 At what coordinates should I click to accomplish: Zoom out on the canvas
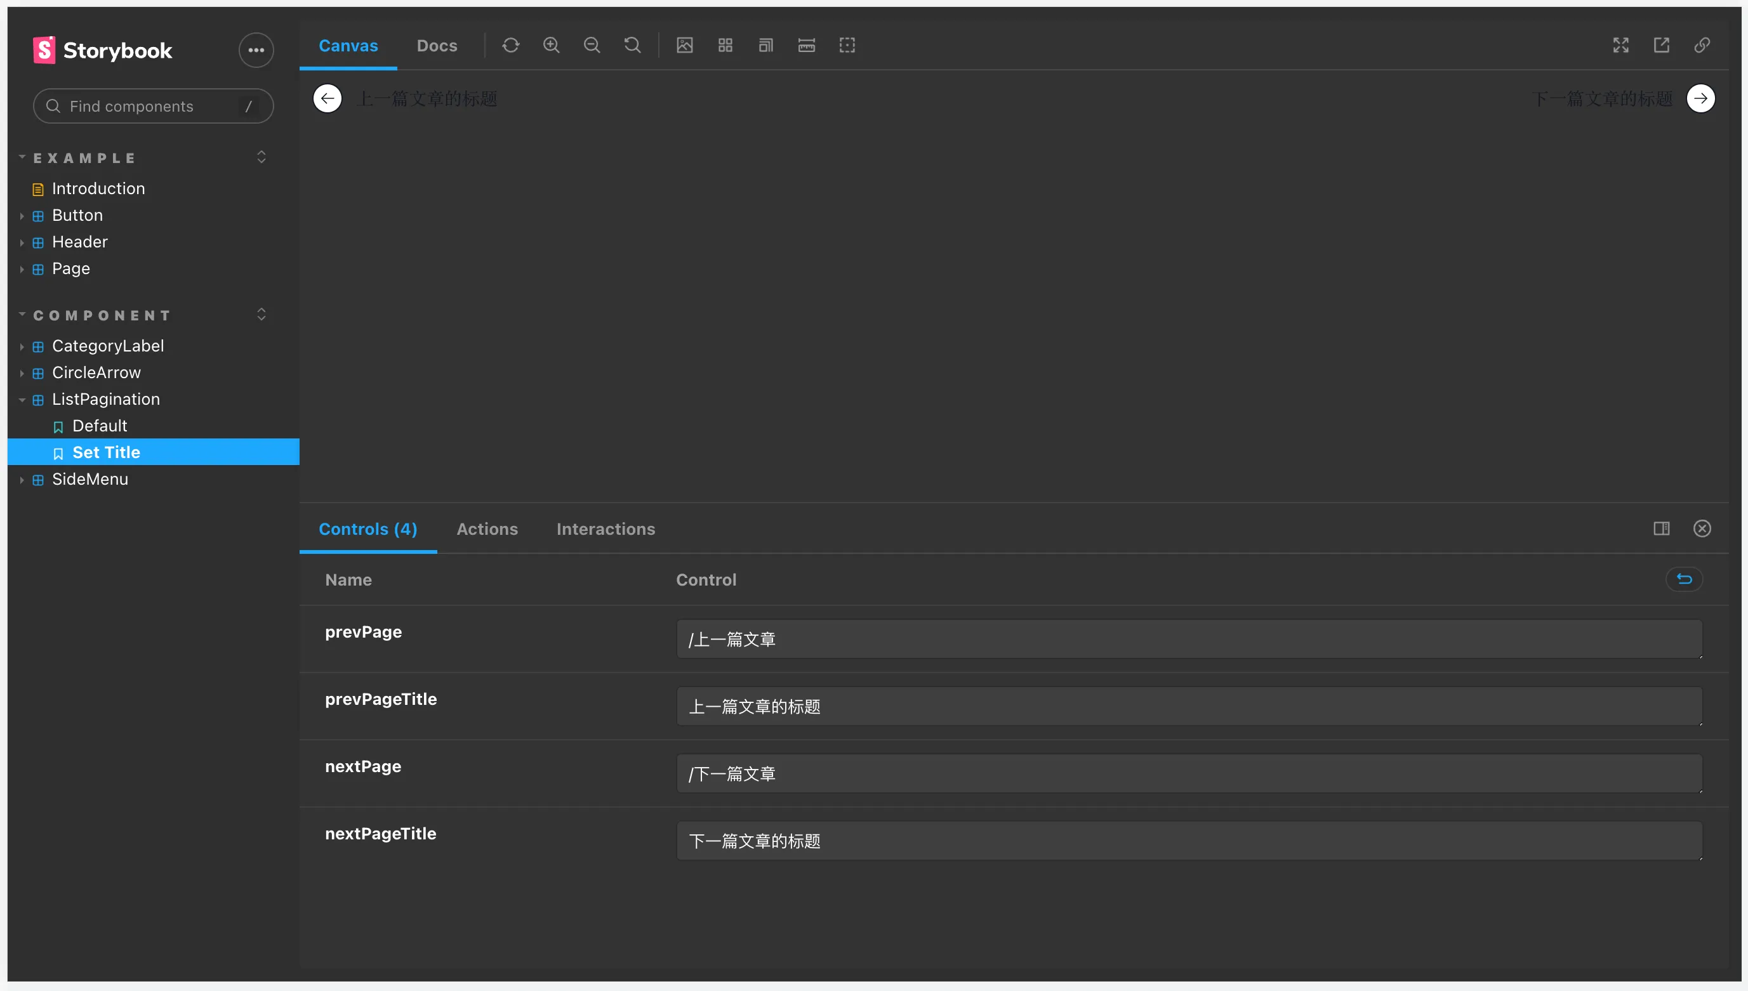tap(592, 46)
